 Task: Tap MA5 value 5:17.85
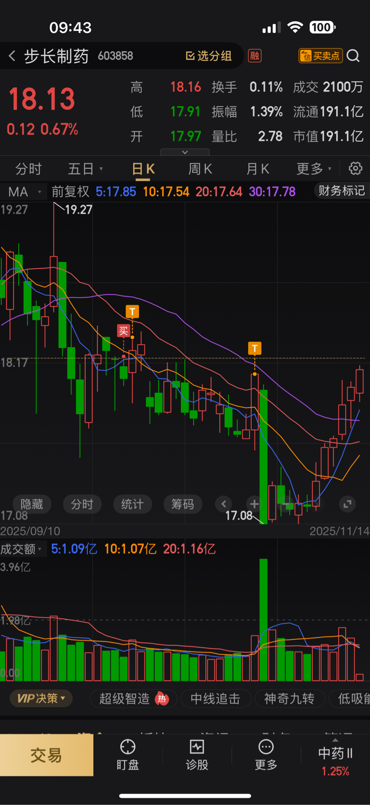point(116,191)
